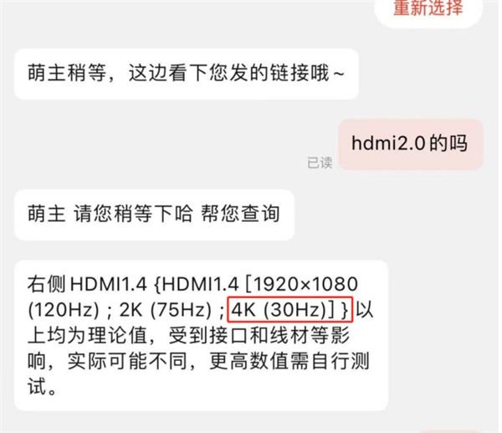The height and width of the screenshot is (433, 502).
Task: Click the 实际可能不同 phrase
Action: point(127,361)
